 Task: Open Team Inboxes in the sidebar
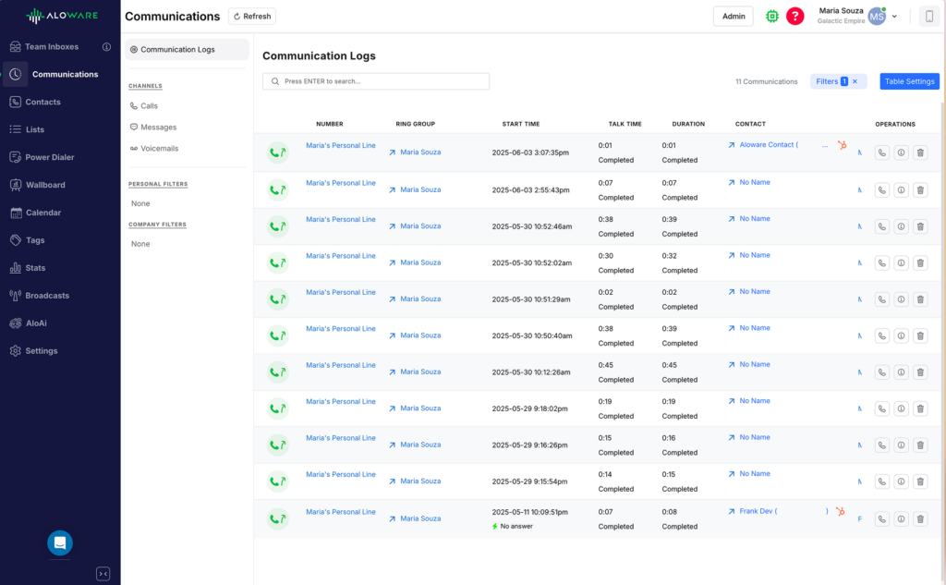pyautogui.click(x=52, y=46)
